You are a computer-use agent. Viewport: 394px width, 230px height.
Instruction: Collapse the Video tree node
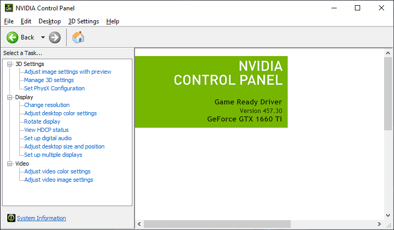coord(9,164)
